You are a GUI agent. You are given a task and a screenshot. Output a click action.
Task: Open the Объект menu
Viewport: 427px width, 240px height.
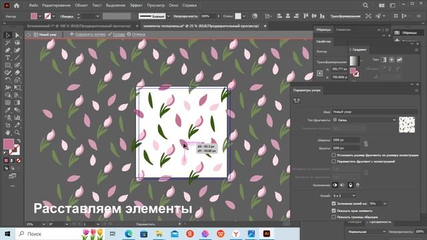[x=81, y=5]
